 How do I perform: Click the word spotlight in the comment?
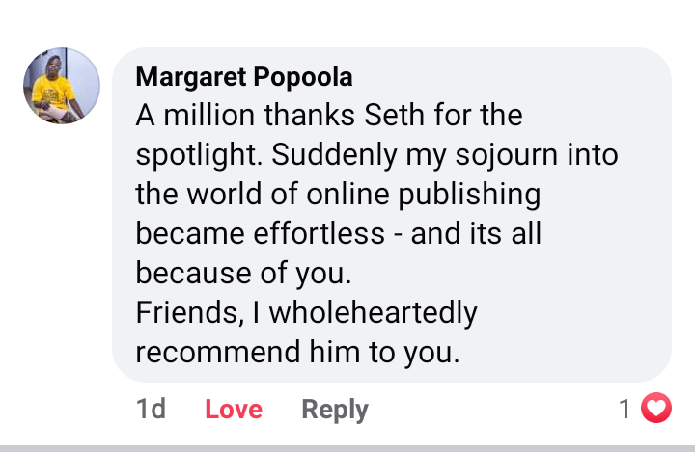(x=187, y=156)
